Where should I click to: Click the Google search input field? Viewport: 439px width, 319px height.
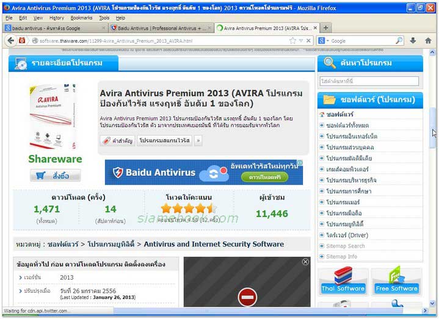(x=363, y=41)
